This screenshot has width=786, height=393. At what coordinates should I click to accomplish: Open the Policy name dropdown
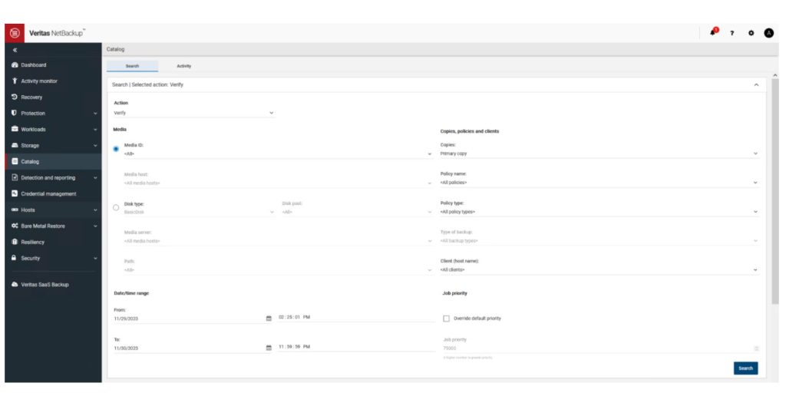599,183
